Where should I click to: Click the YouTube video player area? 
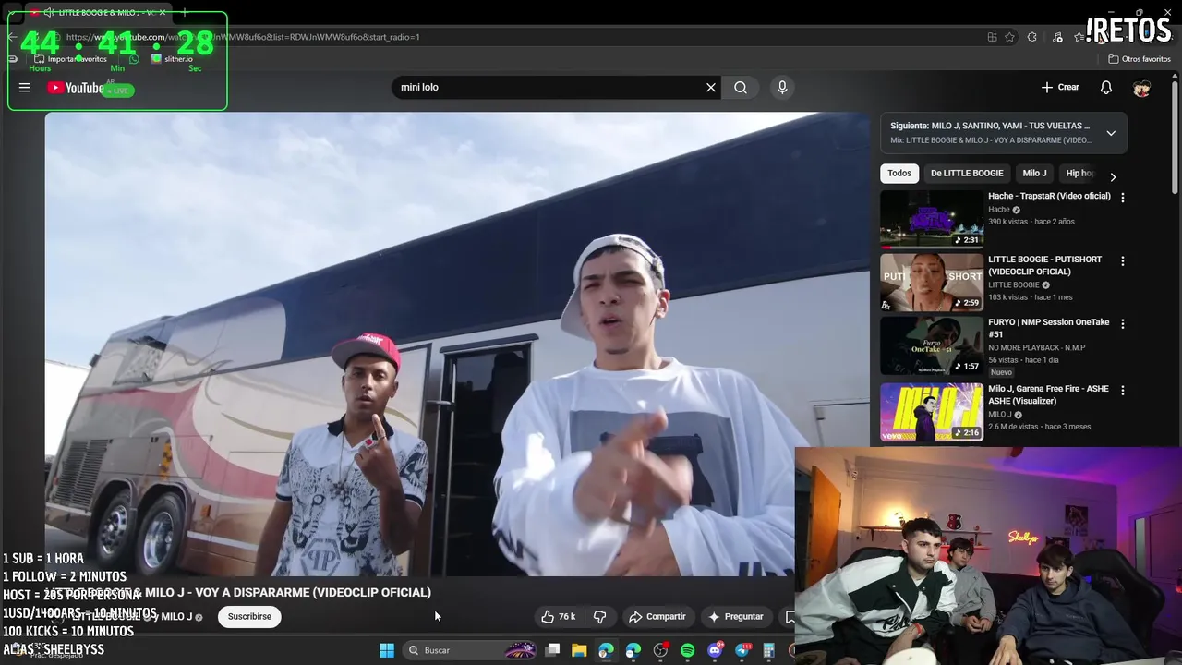tap(457, 344)
